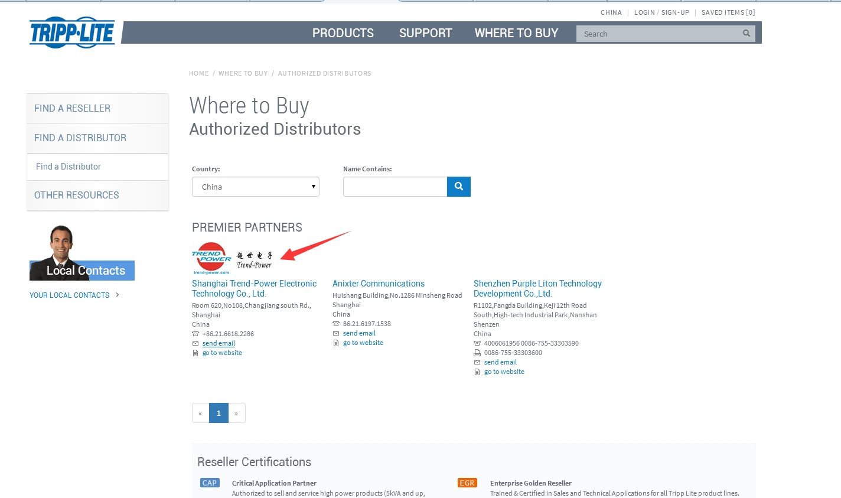Click phone number 86.21.6197.1538
This screenshot has width=841, height=498.
tap(367, 324)
